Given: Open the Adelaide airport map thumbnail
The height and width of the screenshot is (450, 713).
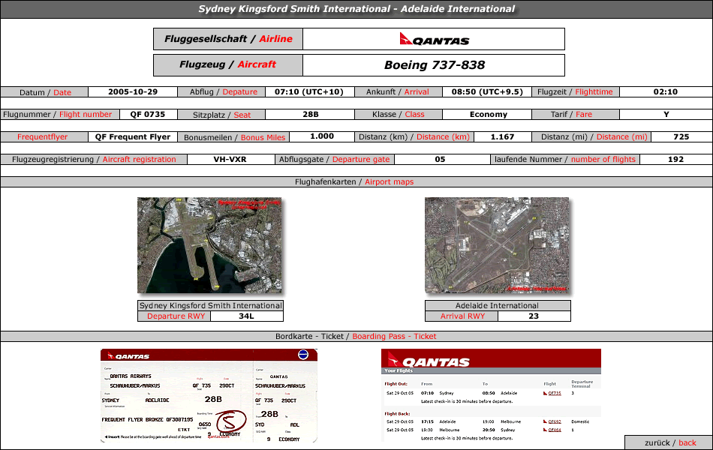Looking at the screenshot, I should pos(497,245).
